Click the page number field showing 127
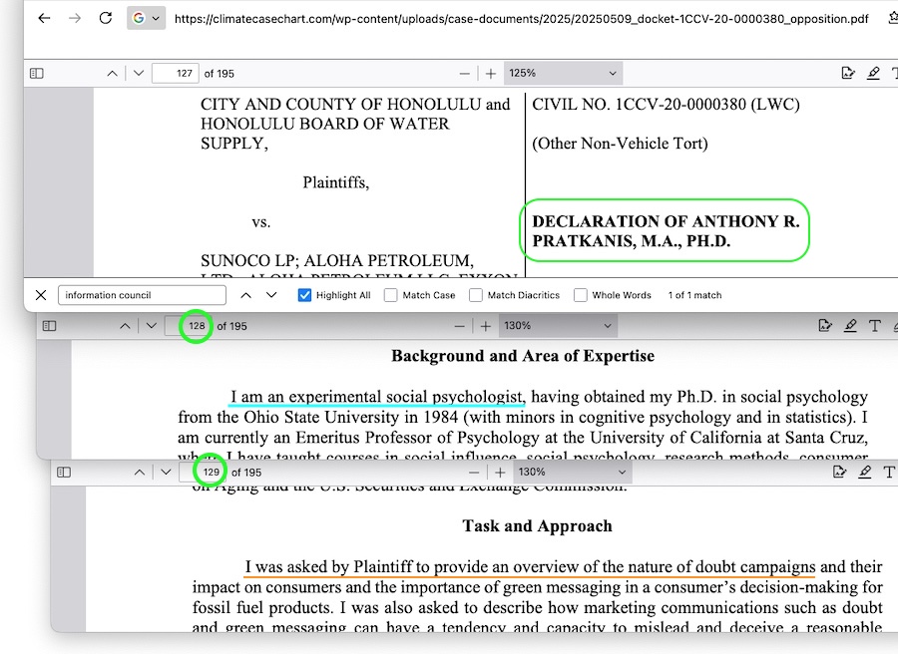Screen dimensions: 898x654 175,74
